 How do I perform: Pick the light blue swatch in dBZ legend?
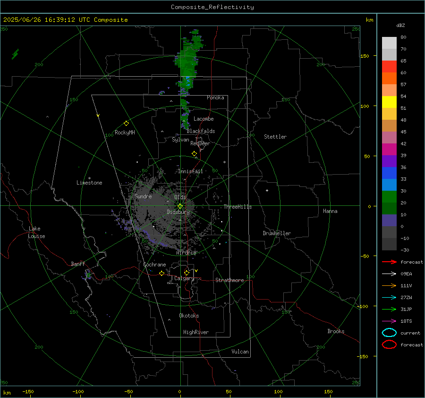(x=389, y=185)
